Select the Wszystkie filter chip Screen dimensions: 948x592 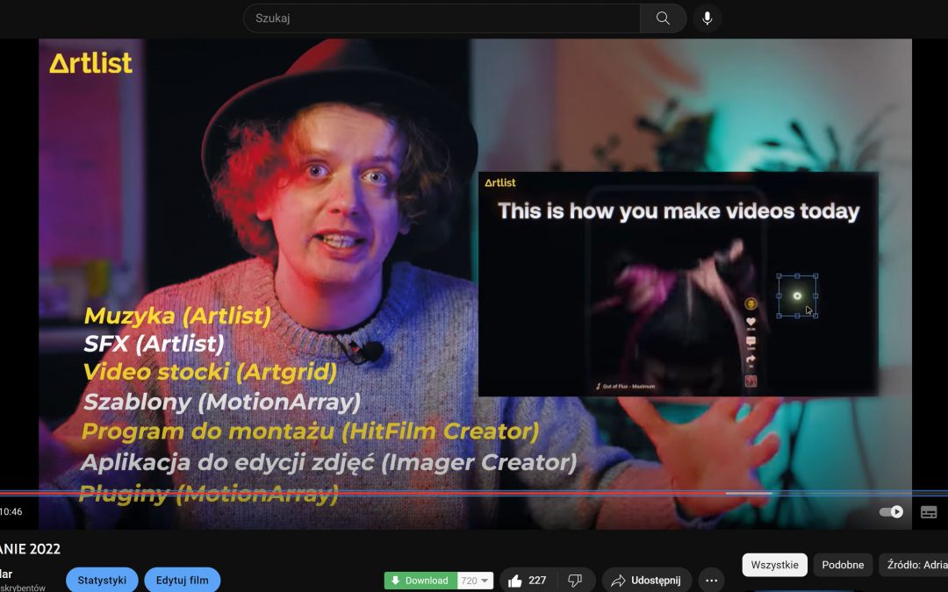(774, 565)
